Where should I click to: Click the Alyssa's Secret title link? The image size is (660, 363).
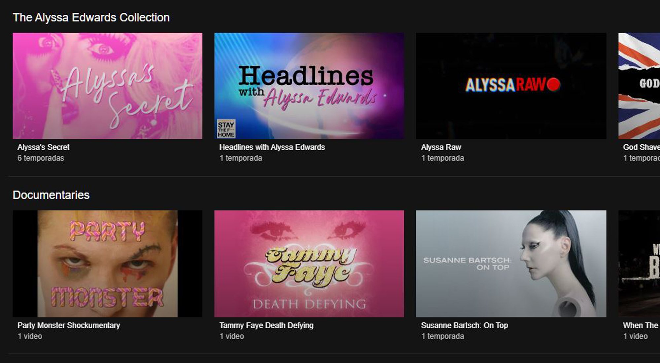[x=43, y=147]
